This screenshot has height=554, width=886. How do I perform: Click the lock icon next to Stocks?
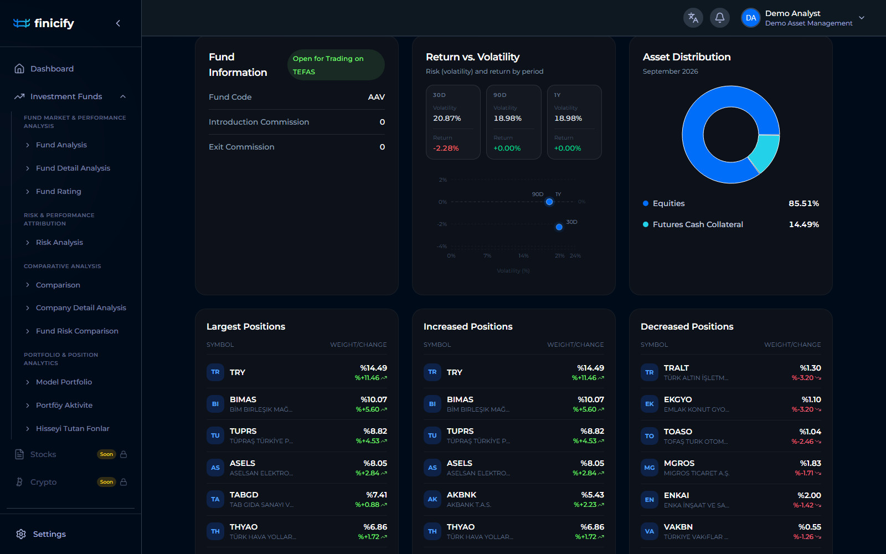pyautogui.click(x=123, y=454)
